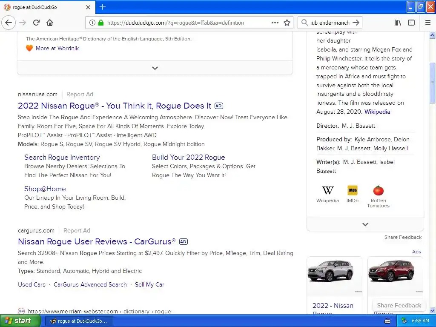Open CarGurus Advanced Search link
Image resolution: width=436 pixels, height=327 pixels.
tap(90, 284)
